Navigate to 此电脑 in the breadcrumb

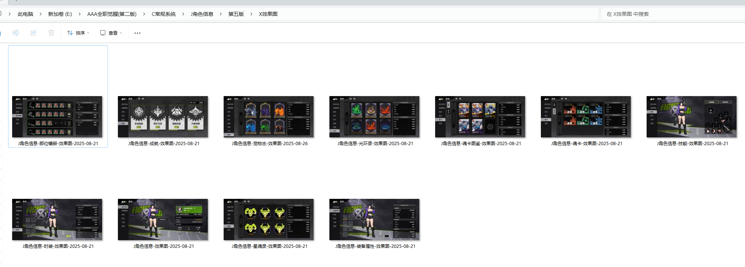click(25, 14)
